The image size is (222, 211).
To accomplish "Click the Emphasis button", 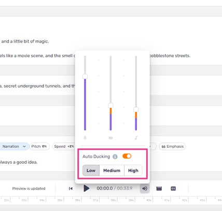I will click(x=172, y=146).
